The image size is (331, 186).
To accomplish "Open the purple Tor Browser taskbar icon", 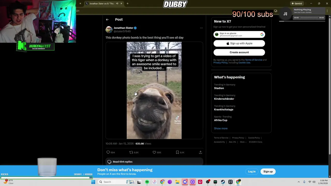I will (x=170, y=182).
